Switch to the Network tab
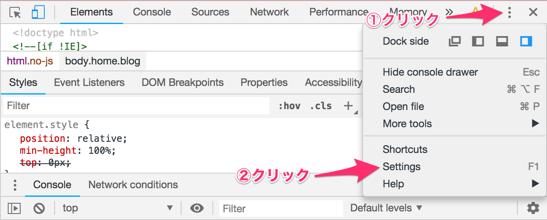Viewport: 547px width, 220px height. click(x=269, y=12)
